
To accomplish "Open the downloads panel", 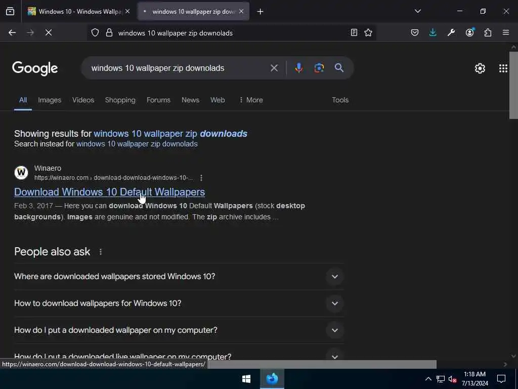I will pyautogui.click(x=433, y=33).
